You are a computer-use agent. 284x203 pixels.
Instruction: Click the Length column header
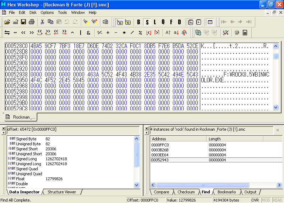click(x=235, y=139)
